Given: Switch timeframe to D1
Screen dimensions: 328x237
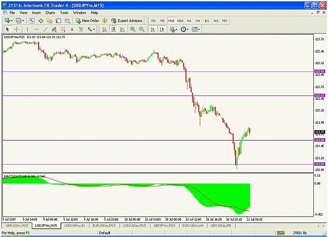Looking at the screenshot, I should click(x=207, y=20).
